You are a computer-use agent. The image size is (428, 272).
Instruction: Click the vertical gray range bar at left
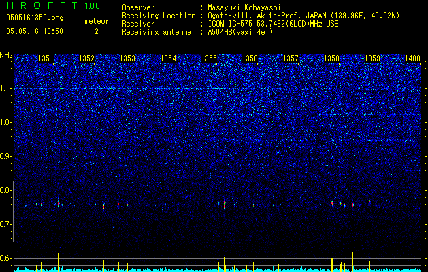[x=13, y=211]
